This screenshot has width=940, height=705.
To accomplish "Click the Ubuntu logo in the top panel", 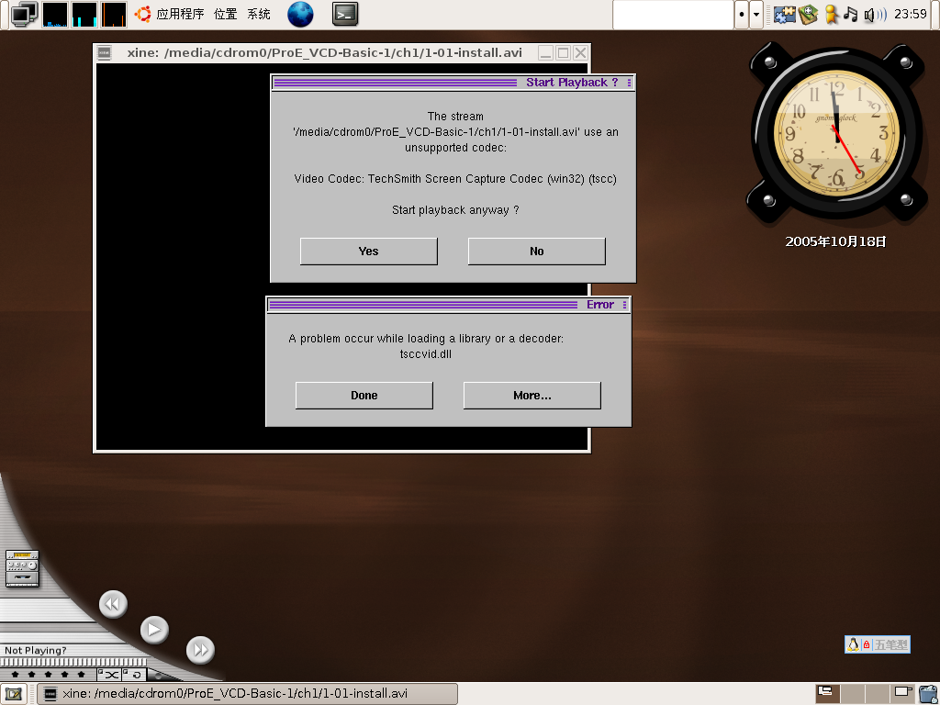I will [x=142, y=14].
